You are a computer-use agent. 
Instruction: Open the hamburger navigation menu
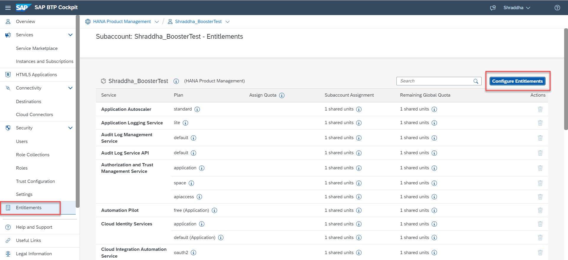8,8
